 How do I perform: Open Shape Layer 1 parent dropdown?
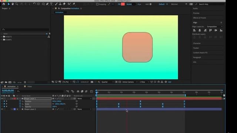coord(84,99)
